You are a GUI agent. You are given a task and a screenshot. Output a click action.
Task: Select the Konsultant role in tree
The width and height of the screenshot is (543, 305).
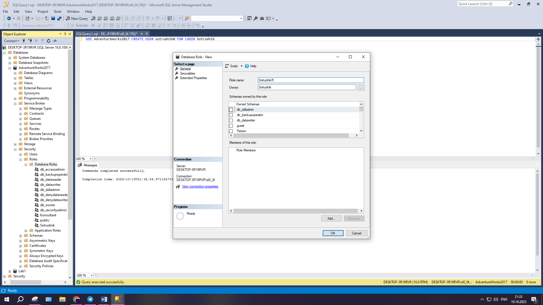click(x=48, y=215)
